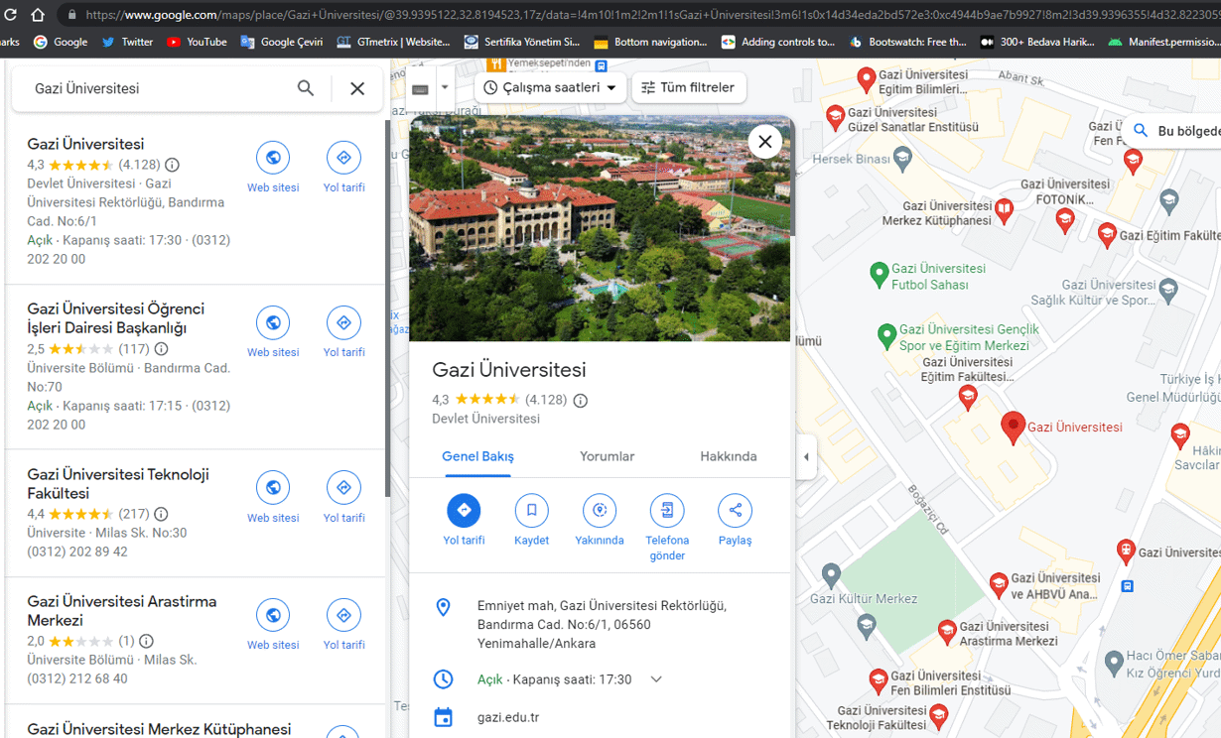Open the YouTube bookmark
The height and width of the screenshot is (738, 1221).
[197, 42]
